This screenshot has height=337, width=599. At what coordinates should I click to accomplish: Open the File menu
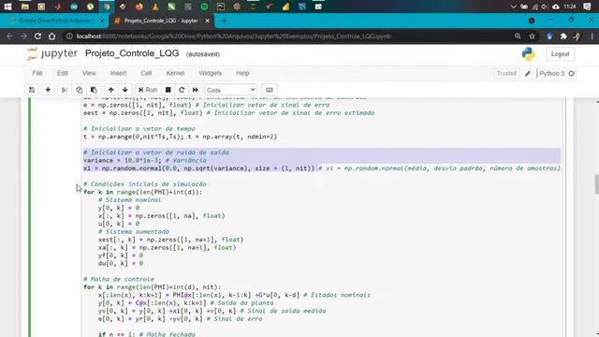pyautogui.click(x=37, y=73)
